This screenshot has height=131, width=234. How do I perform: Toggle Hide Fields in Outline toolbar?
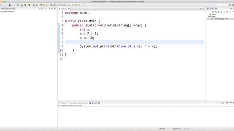(219, 12)
